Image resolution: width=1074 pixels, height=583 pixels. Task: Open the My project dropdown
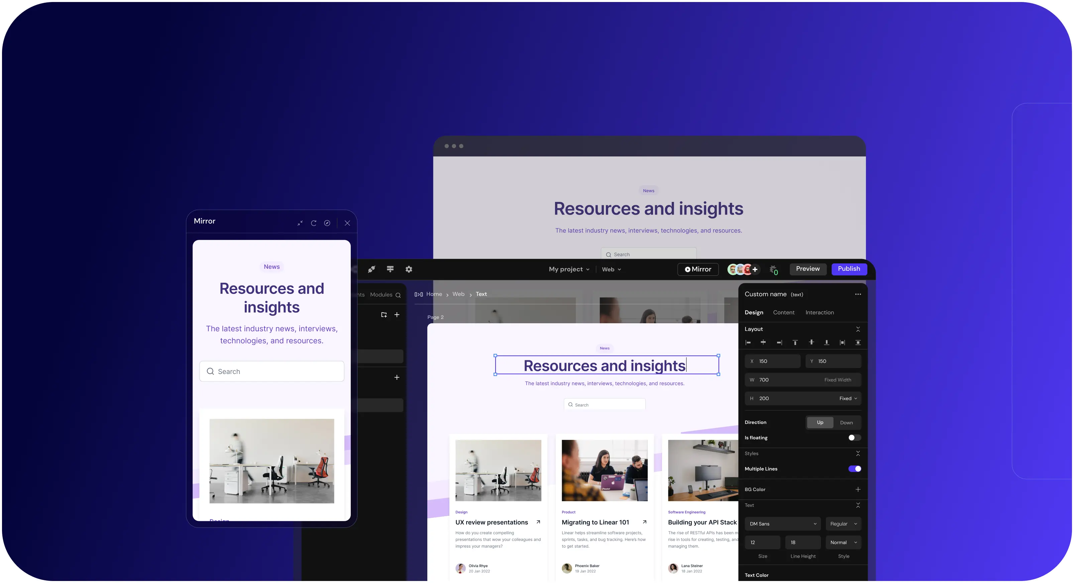[569, 269]
